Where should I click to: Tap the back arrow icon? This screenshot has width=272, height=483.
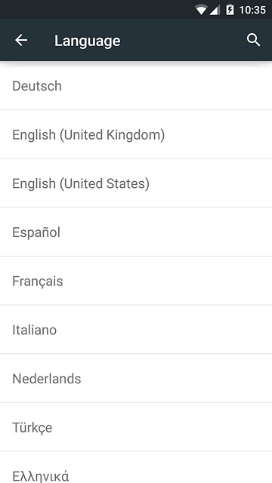pyautogui.click(x=21, y=40)
